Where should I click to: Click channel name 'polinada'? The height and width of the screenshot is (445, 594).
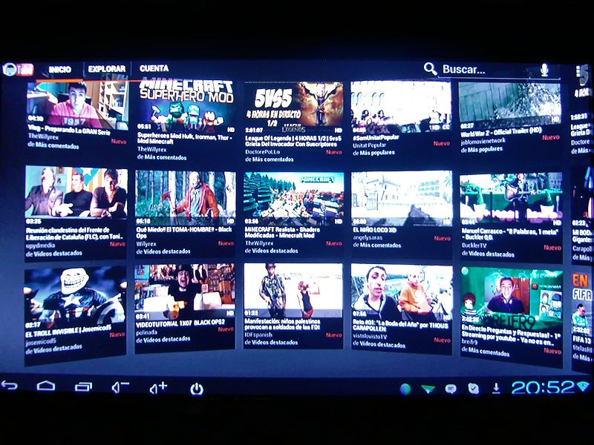coord(146,332)
